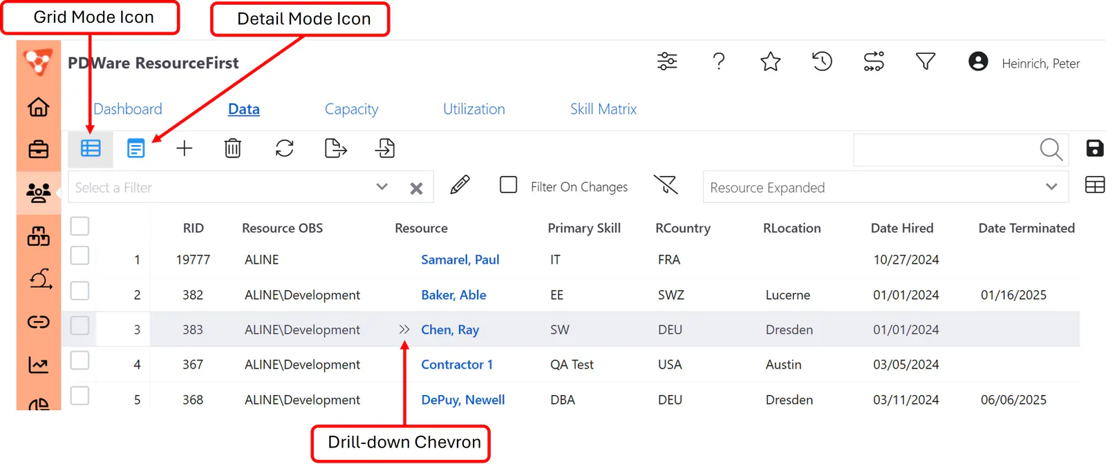The width and height of the screenshot is (1106, 464).
Task: Click the pencil edit filter icon
Action: [x=460, y=185]
